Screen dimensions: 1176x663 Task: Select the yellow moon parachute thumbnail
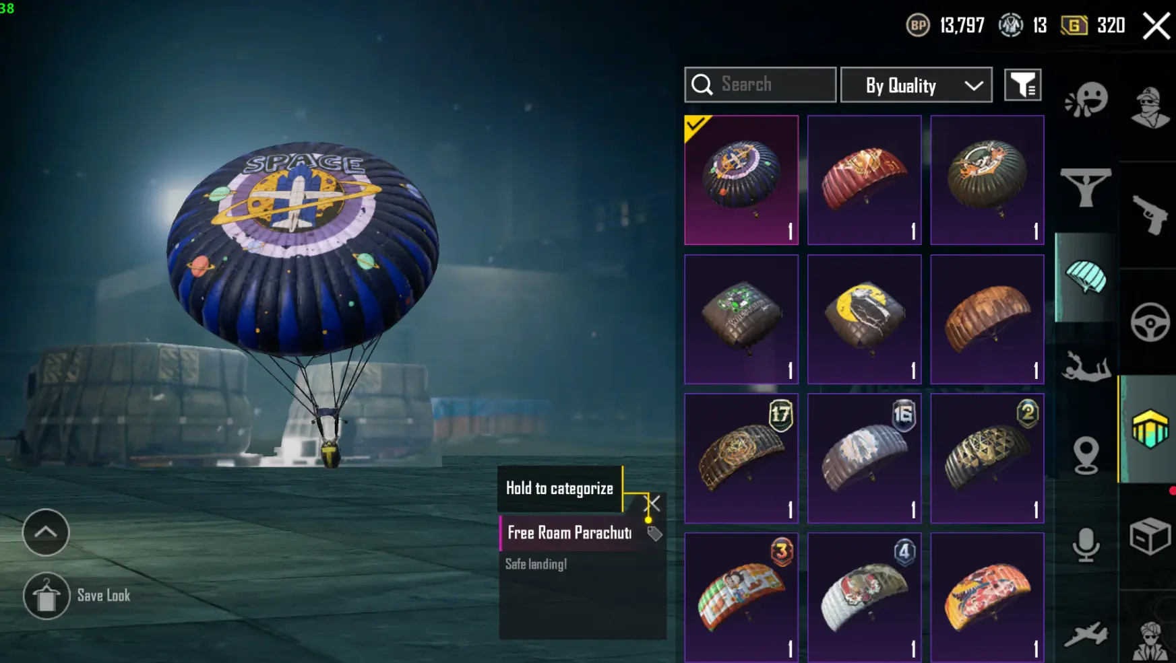[865, 319]
